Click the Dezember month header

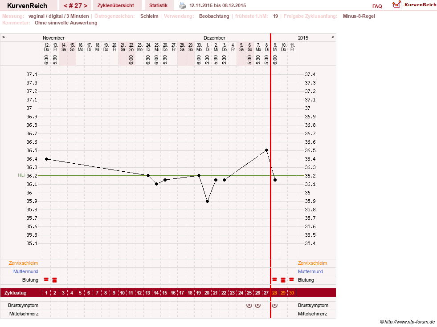[x=214, y=38]
